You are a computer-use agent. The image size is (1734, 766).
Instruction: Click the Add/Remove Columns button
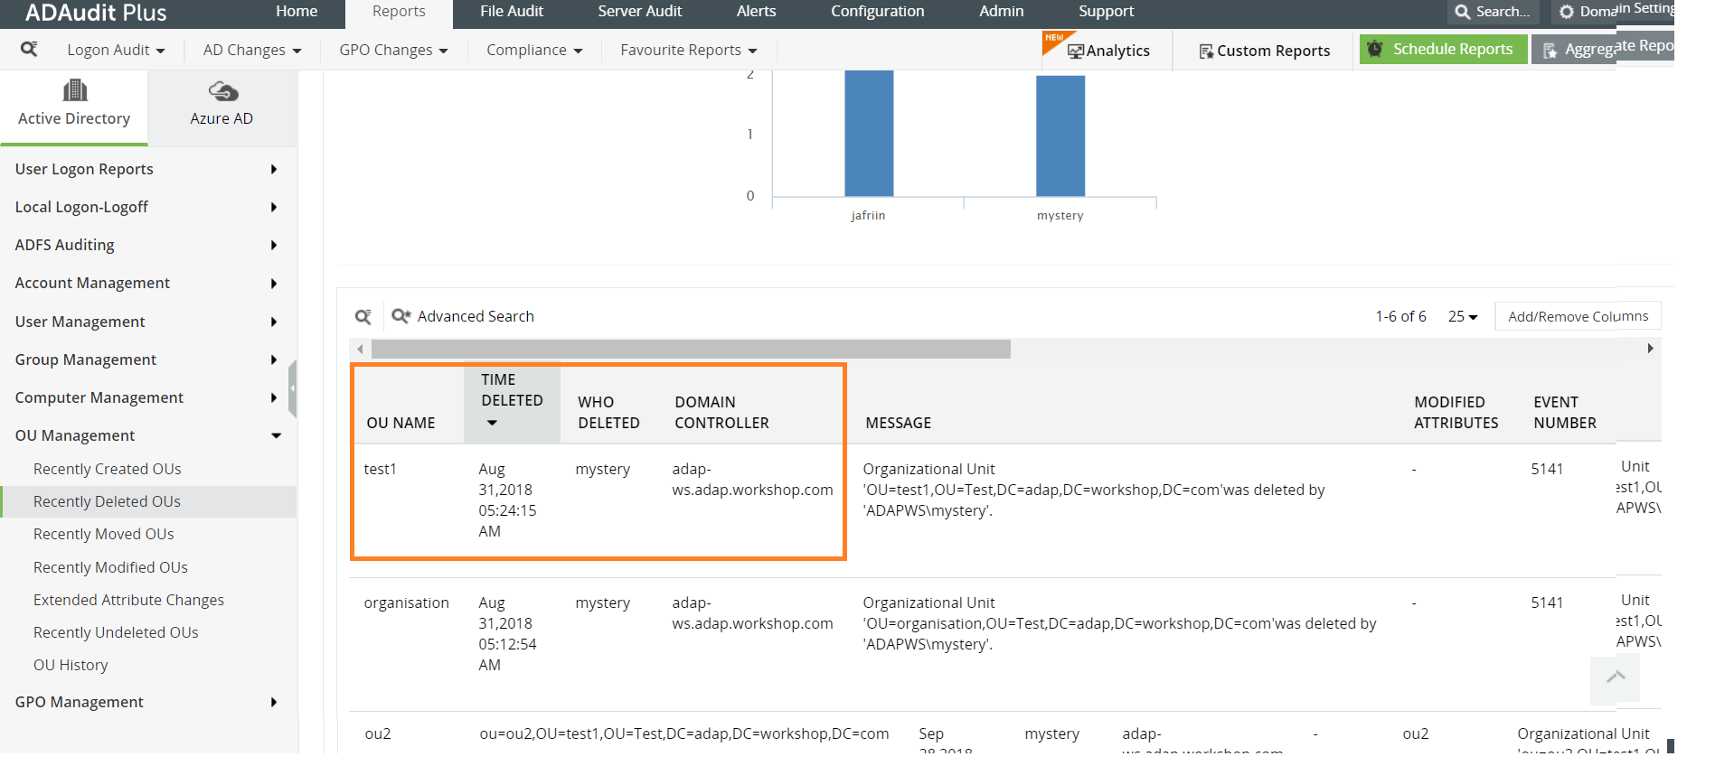point(1579,316)
